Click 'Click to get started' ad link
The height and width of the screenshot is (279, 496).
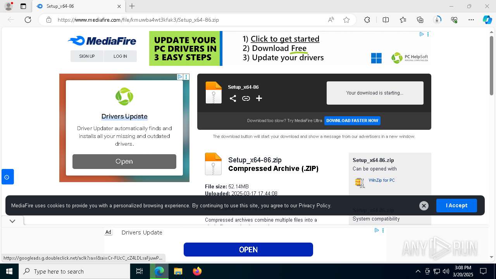click(x=285, y=39)
